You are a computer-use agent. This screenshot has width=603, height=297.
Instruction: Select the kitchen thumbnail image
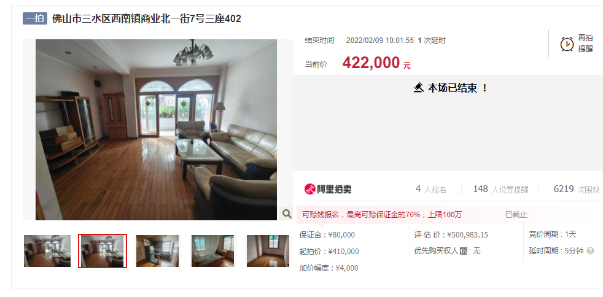pyautogui.click(x=158, y=251)
